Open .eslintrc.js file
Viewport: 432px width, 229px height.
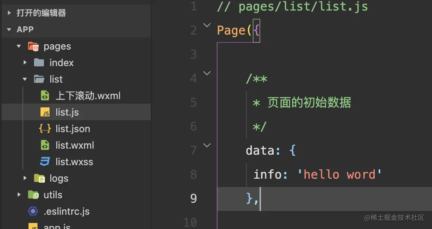(x=66, y=211)
